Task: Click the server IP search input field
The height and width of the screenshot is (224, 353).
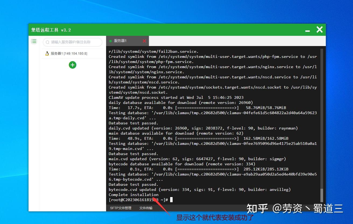Action: 73,42
